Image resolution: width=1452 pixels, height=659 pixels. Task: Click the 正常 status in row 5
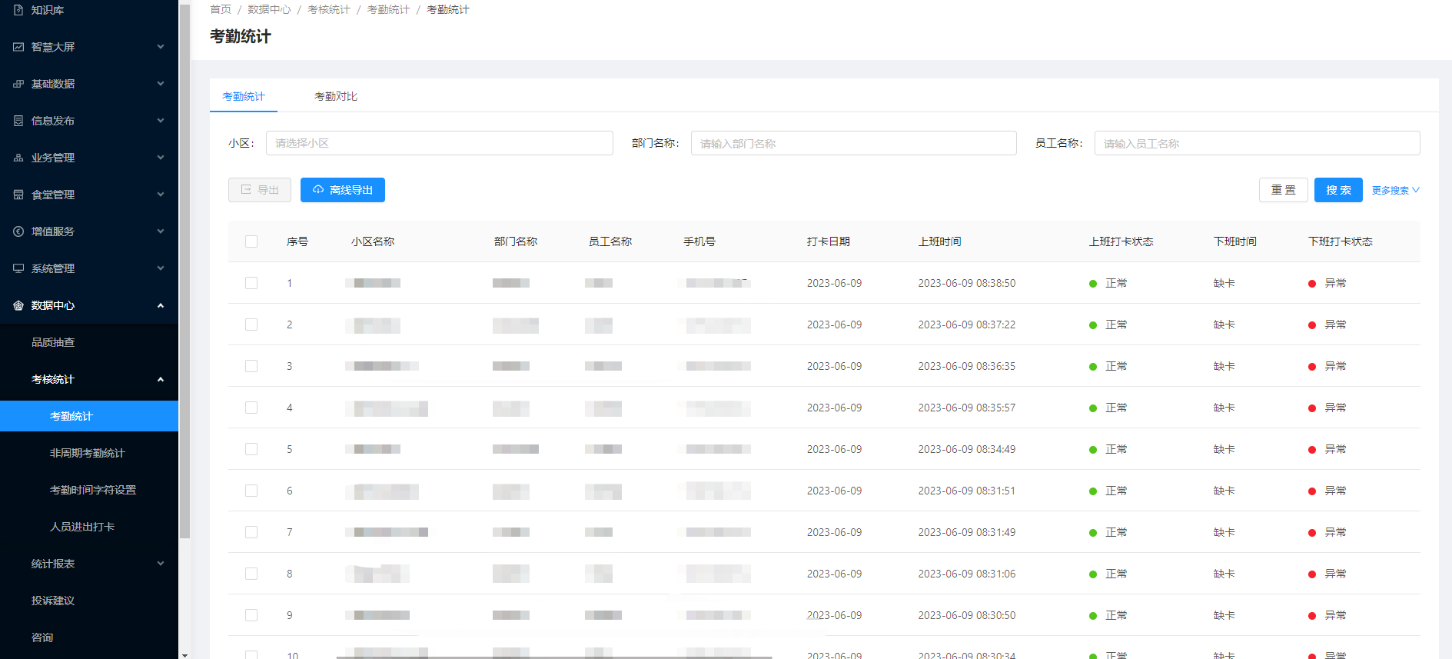click(1116, 449)
